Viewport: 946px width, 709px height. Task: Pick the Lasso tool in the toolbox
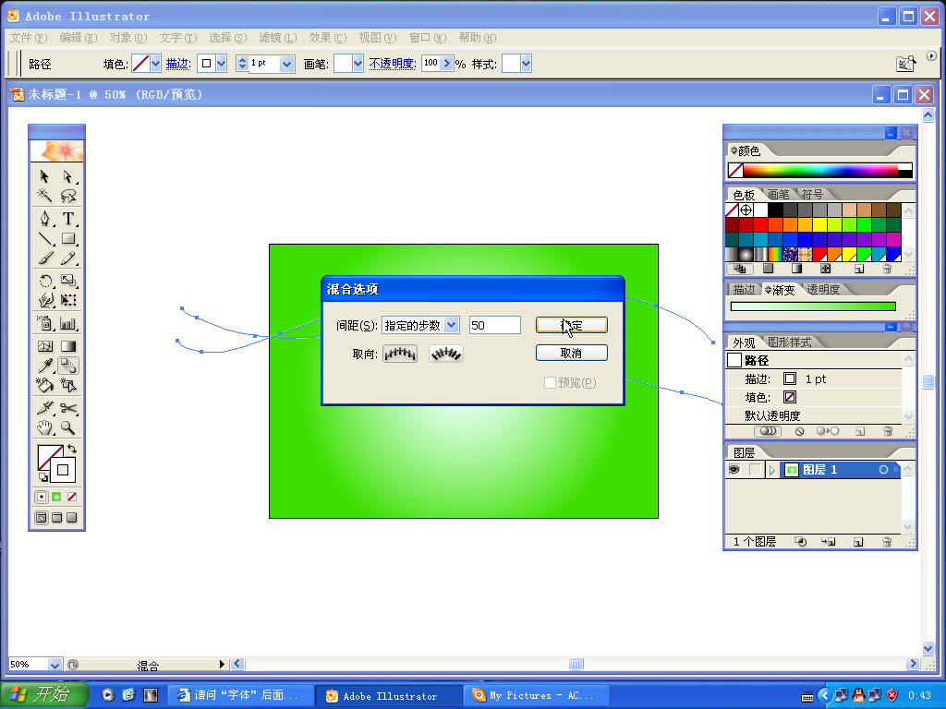tap(67, 196)
